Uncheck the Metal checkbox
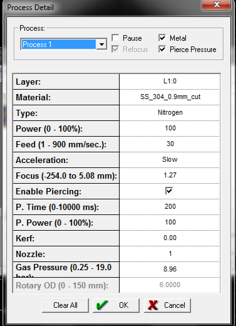The height and width of the screenshot is (326, 236). (x=162, y=38)
